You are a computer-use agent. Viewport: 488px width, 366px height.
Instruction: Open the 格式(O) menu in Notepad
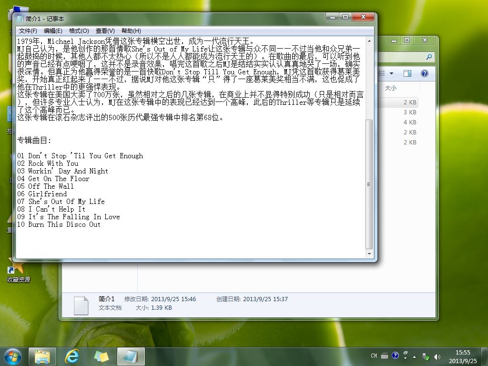coord(79,31)
